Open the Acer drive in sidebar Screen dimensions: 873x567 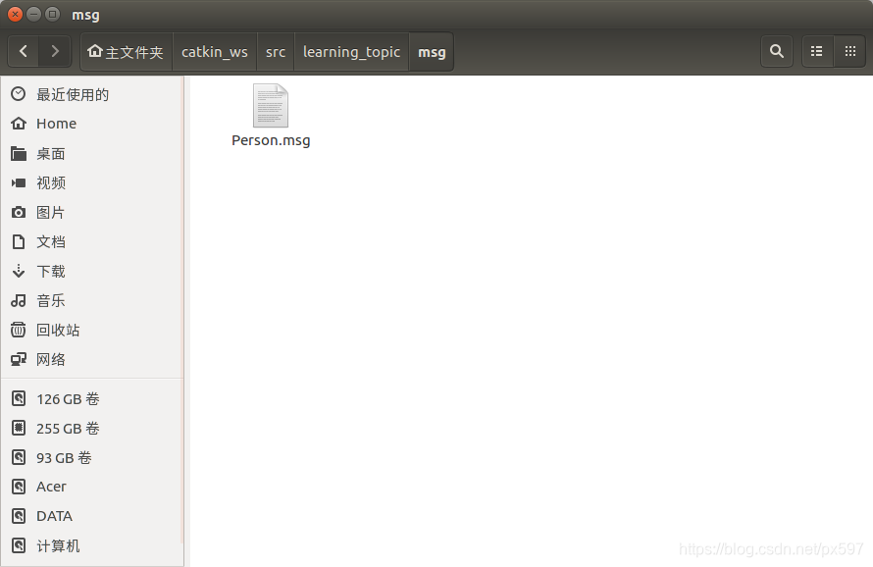[x=92, y=487]
